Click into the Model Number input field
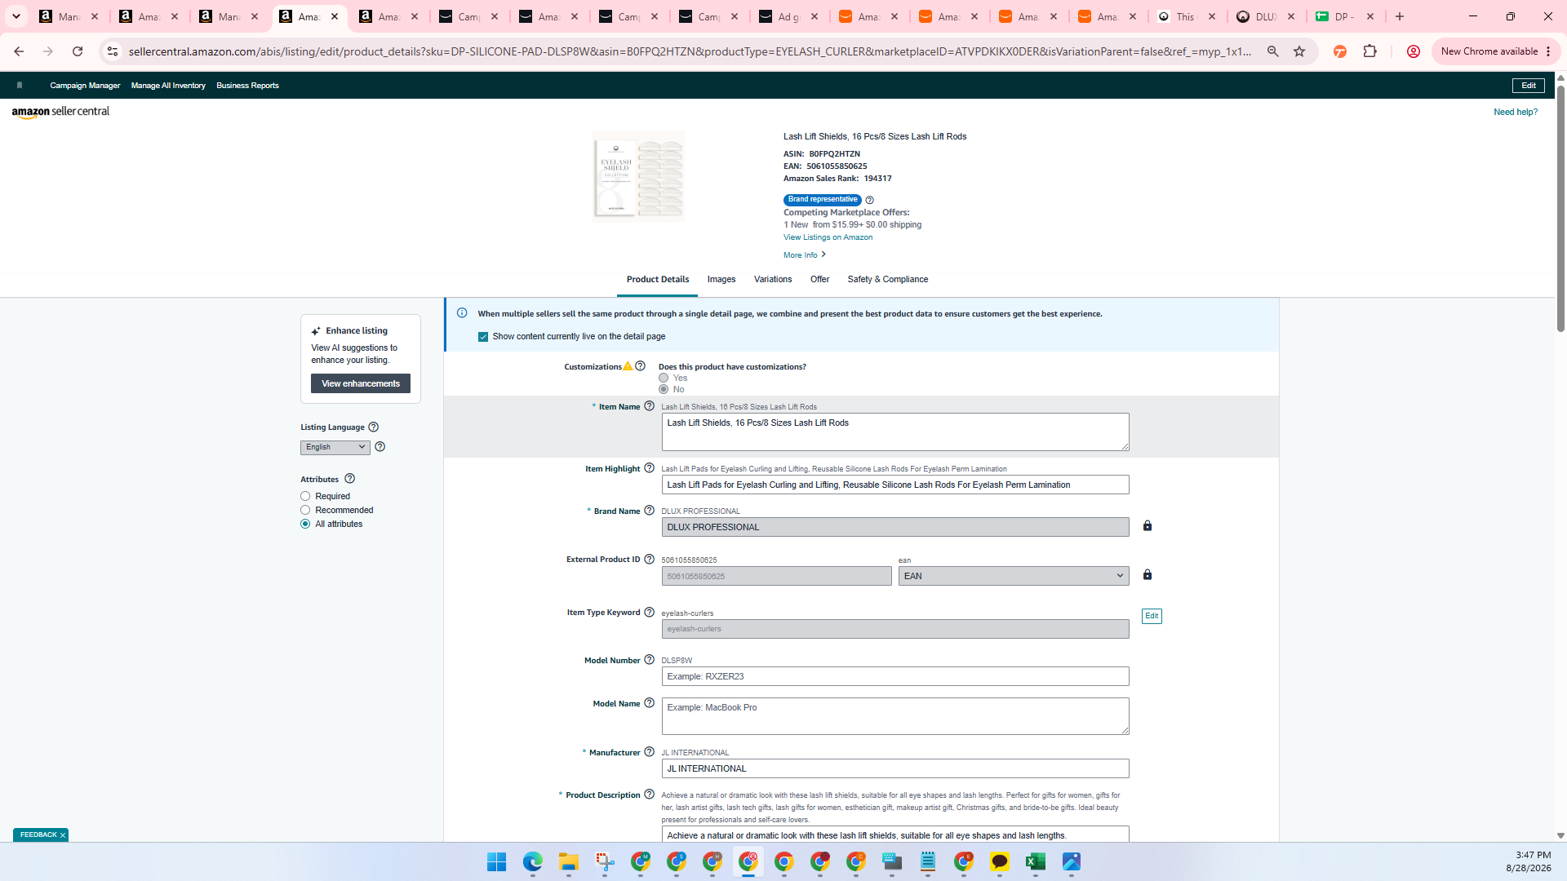 coord(895,676)
